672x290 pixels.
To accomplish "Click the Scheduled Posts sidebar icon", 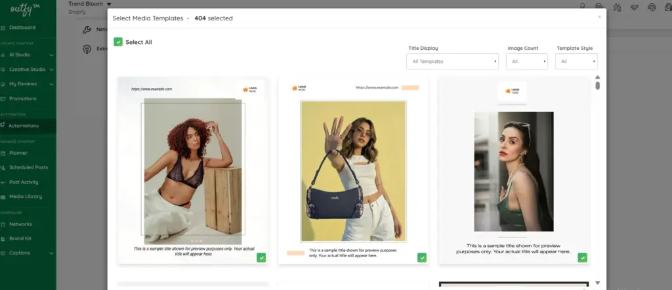I will [3, 167].
